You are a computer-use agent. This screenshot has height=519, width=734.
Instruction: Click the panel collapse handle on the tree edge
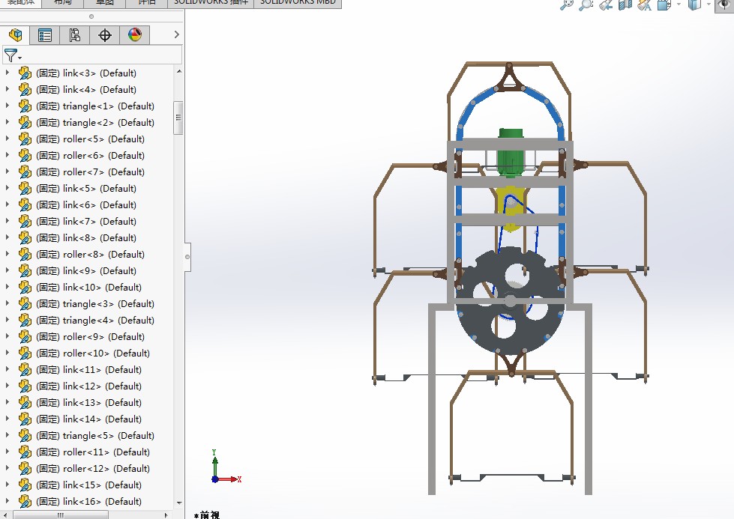[x=187, y=257]
